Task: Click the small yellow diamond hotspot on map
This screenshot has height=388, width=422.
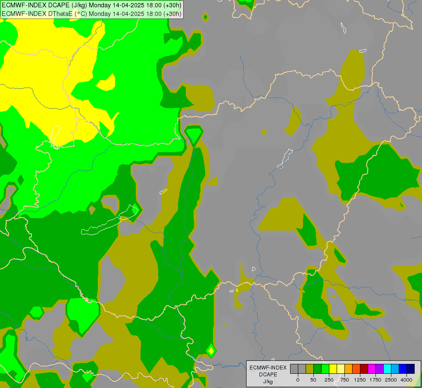Action: (x=211, y=351)
